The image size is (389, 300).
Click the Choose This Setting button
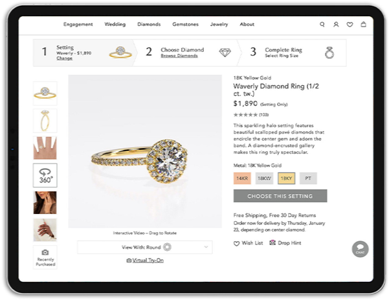coord(280,196)
